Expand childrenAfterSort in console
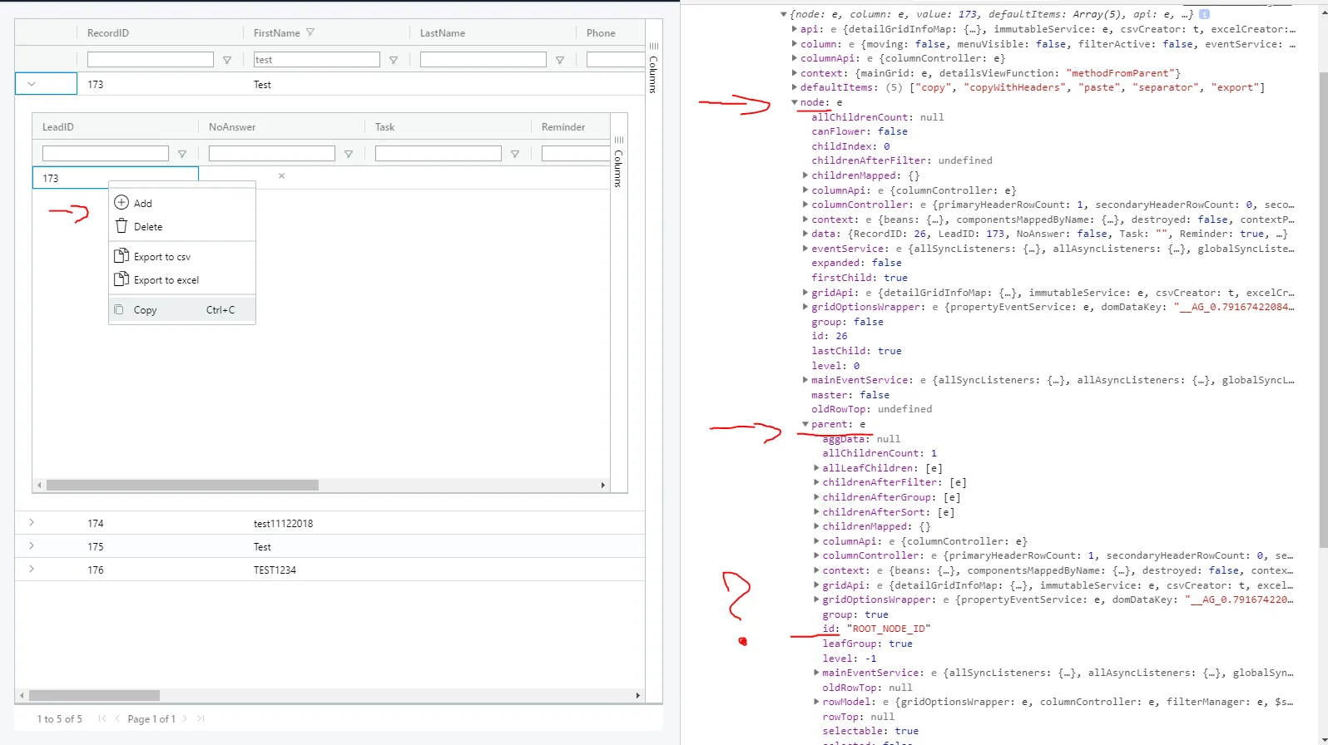Screen dimensions: 1328x745 [x=816, y=512]
